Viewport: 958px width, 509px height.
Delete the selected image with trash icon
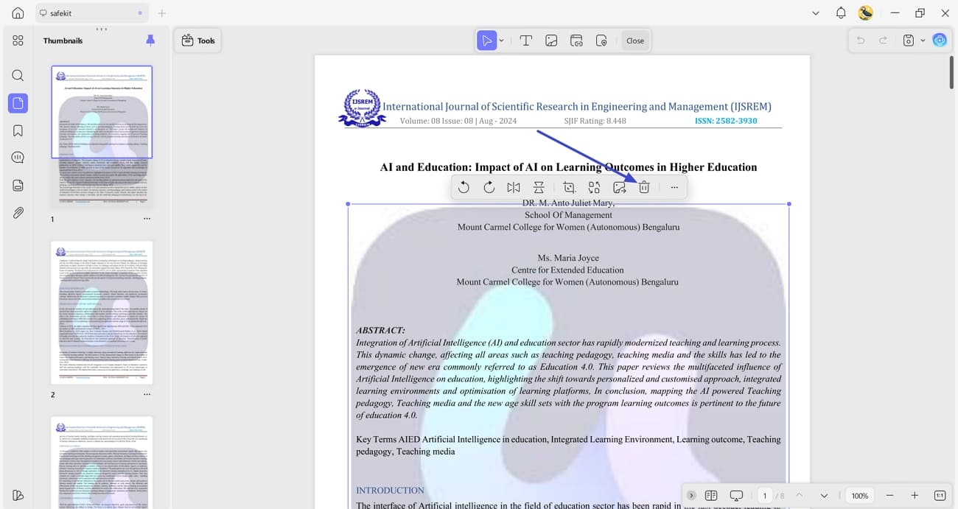coord(644,187)
